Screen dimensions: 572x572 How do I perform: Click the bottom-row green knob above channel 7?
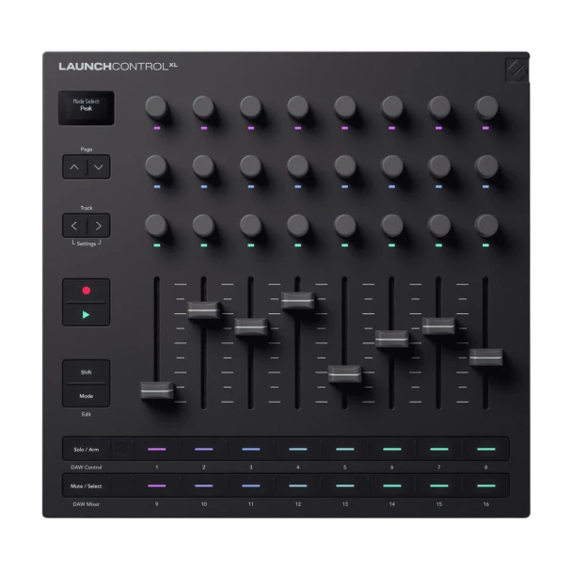[438, 226]
